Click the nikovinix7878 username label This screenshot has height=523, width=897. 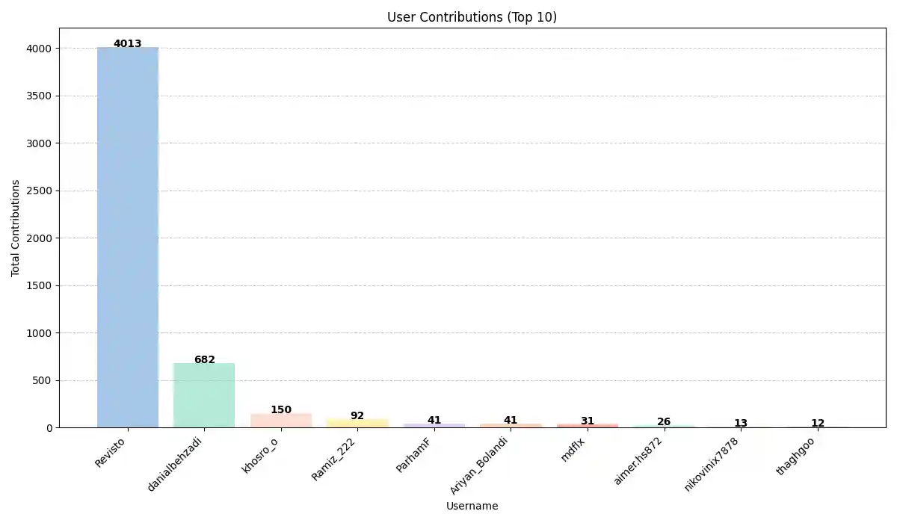(712, 464)
